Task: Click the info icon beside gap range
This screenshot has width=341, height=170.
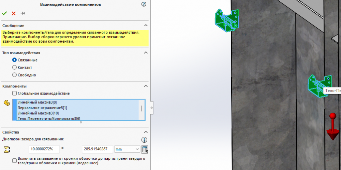Action: click(x=144, y=140)
